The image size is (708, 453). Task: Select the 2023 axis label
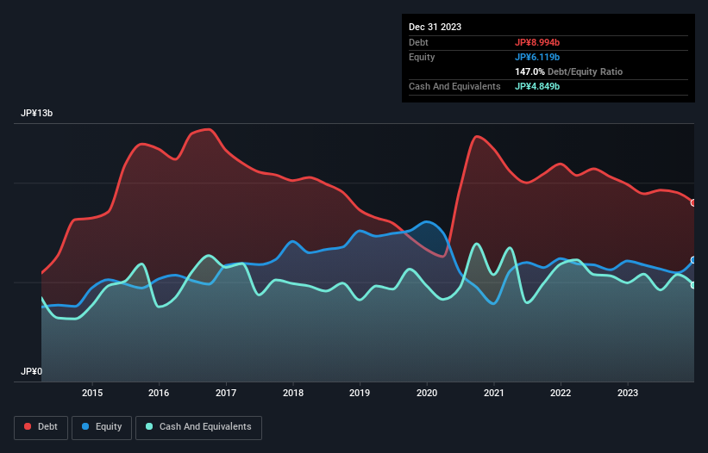click(628, 393)
